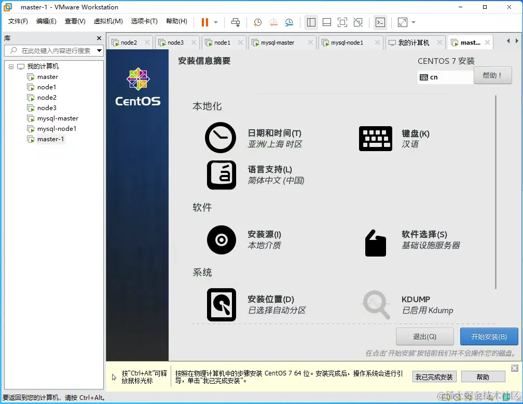
Task: Toggle the library sidebar view icon
Action: pyautogui.click(x=311, y=22)
